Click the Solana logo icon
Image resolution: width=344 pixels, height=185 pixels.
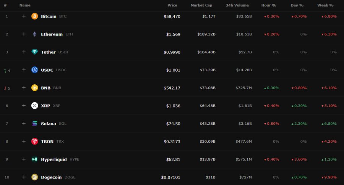pyautogui.click(x=34, y=124)
